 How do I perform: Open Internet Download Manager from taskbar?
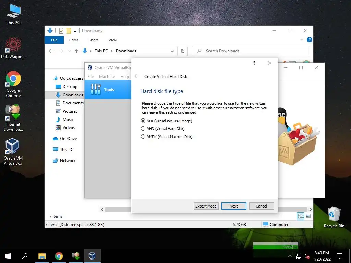[76, 256]
